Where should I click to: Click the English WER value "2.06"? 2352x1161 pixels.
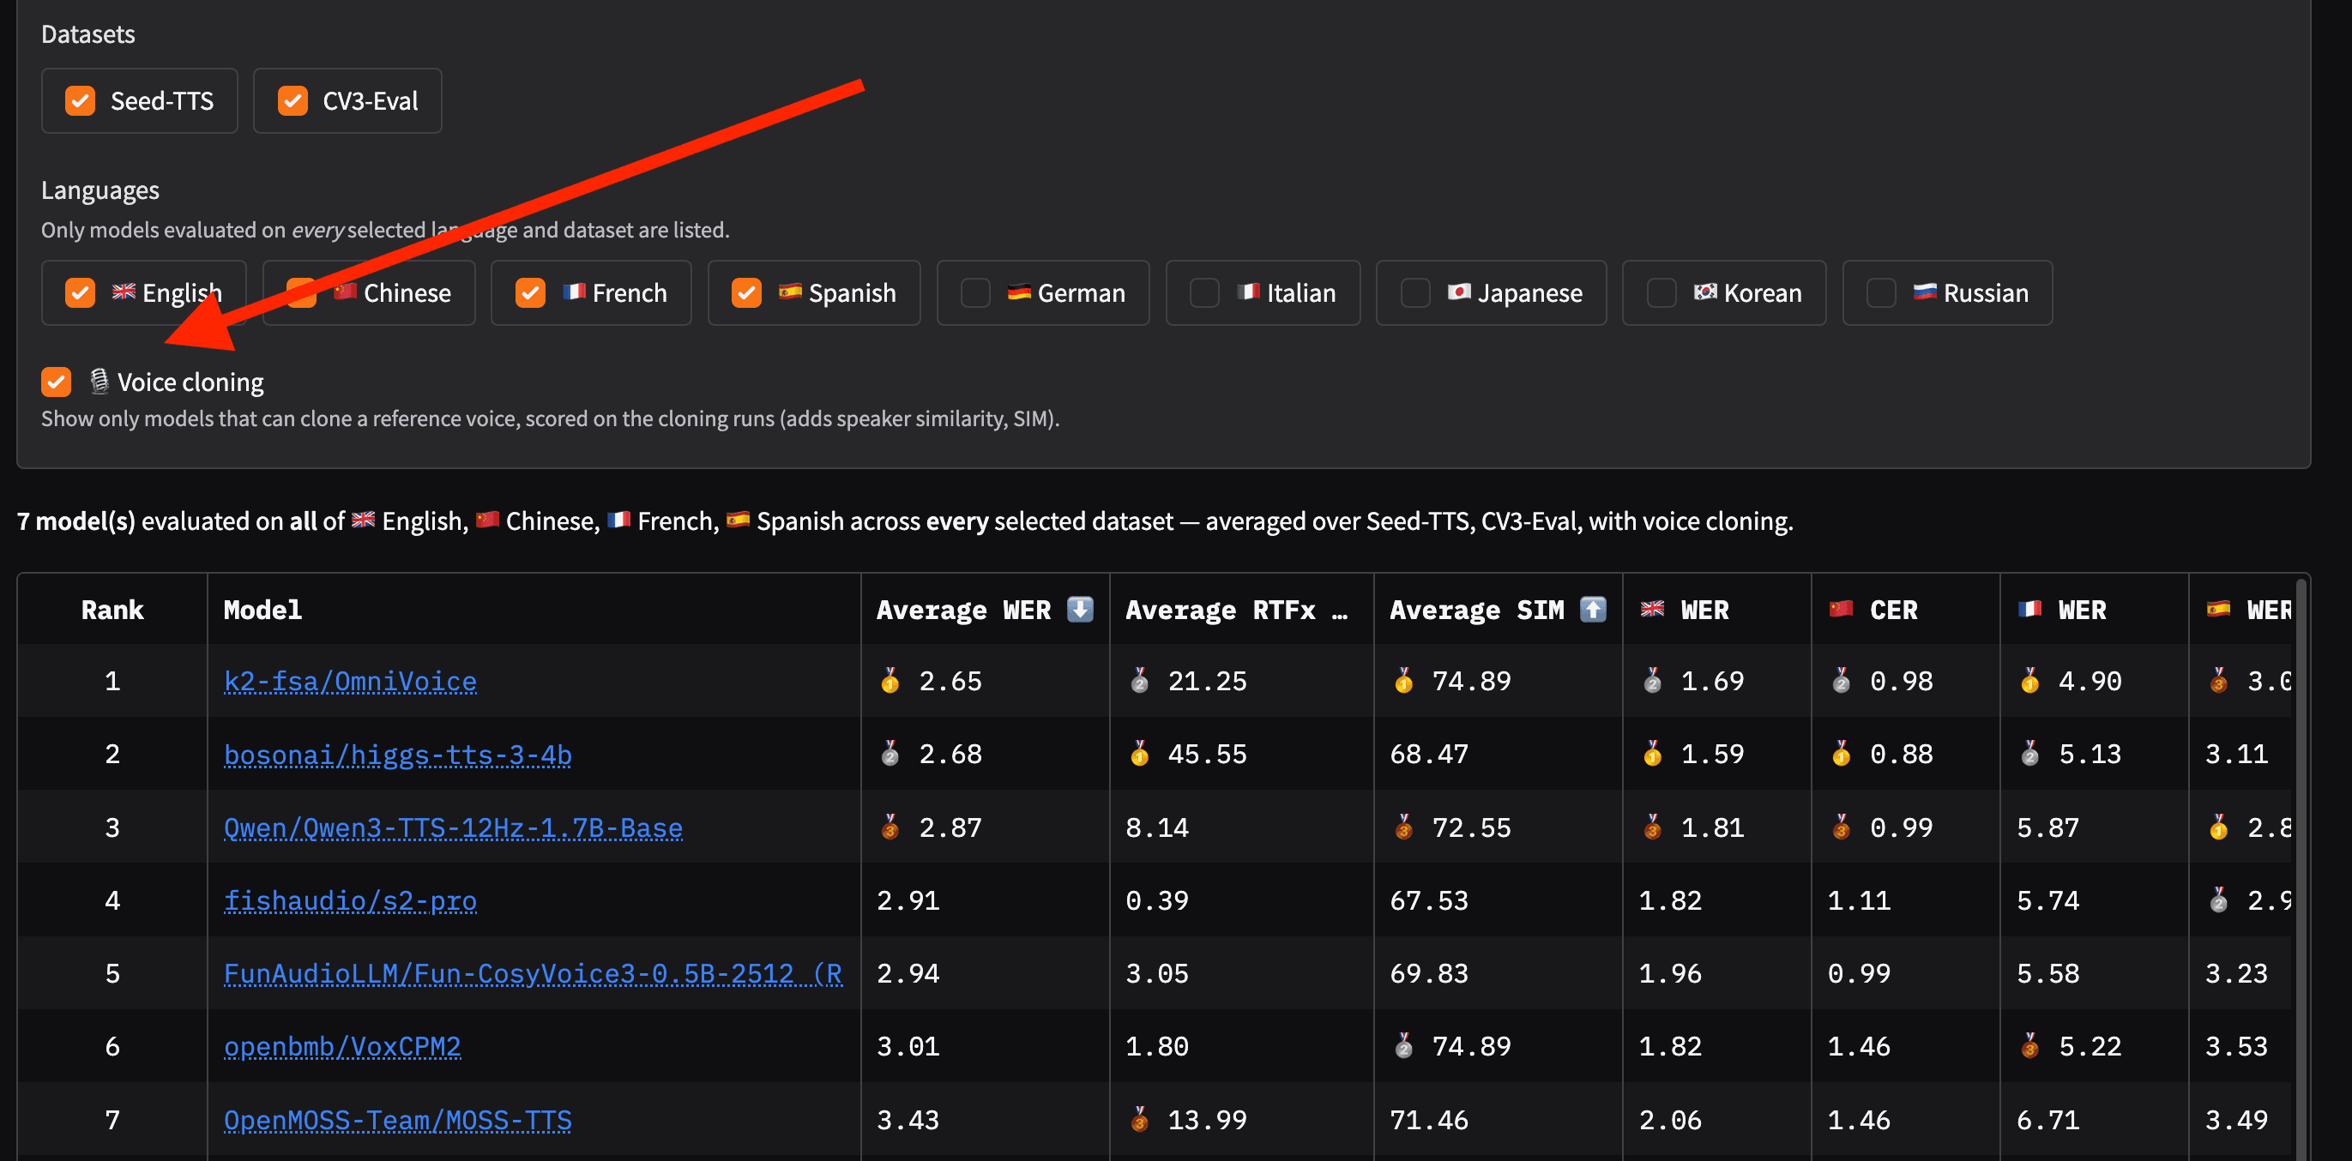(x=1670, y=1120)
